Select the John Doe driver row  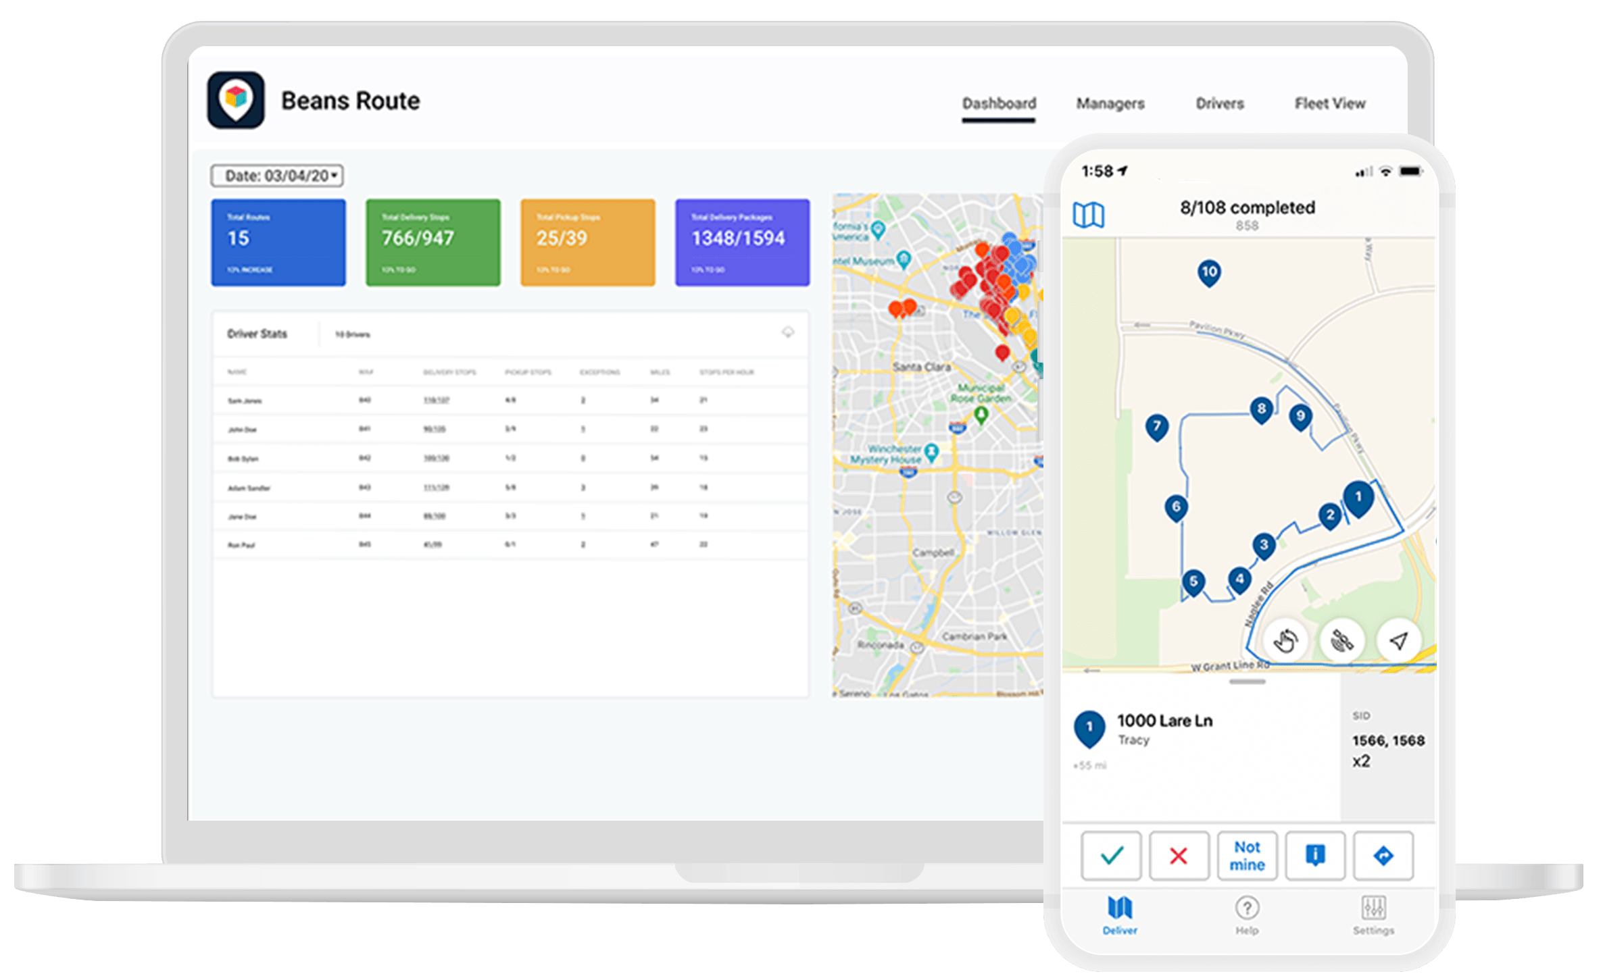510,430
